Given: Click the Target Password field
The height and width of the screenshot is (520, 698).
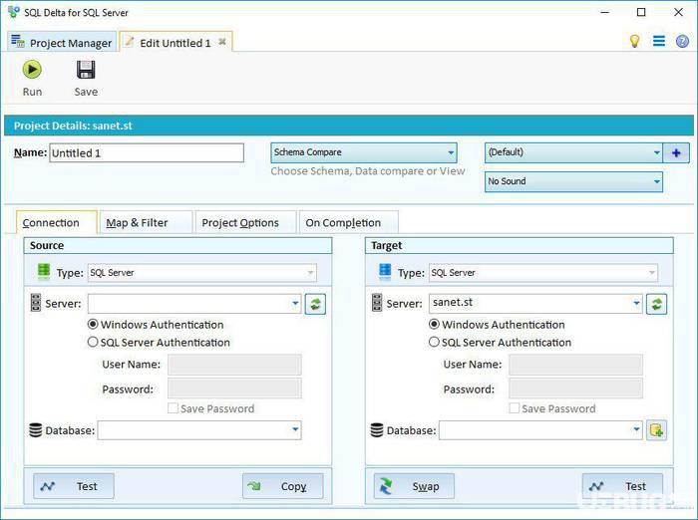Looking at the screenshot, I should click(x=576, y=389).
